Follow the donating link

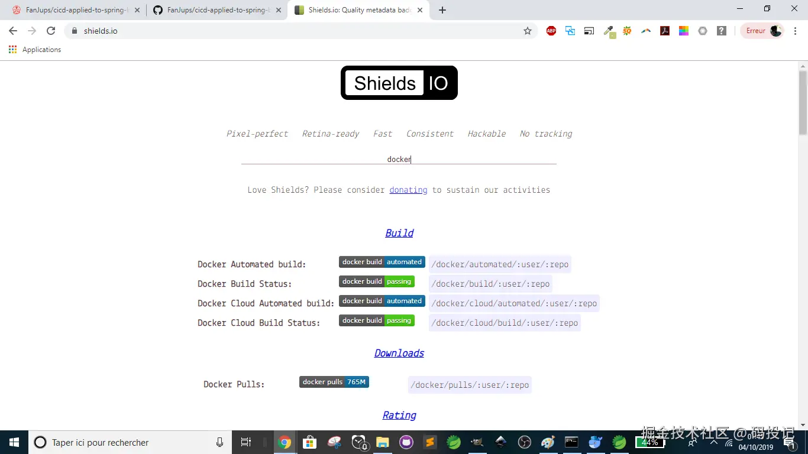click(408, 190)
